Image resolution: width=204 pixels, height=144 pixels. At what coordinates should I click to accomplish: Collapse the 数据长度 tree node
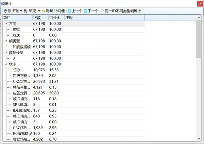6,53
